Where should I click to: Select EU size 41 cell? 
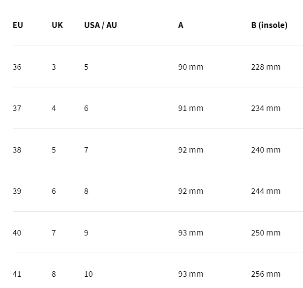[17, 274]
